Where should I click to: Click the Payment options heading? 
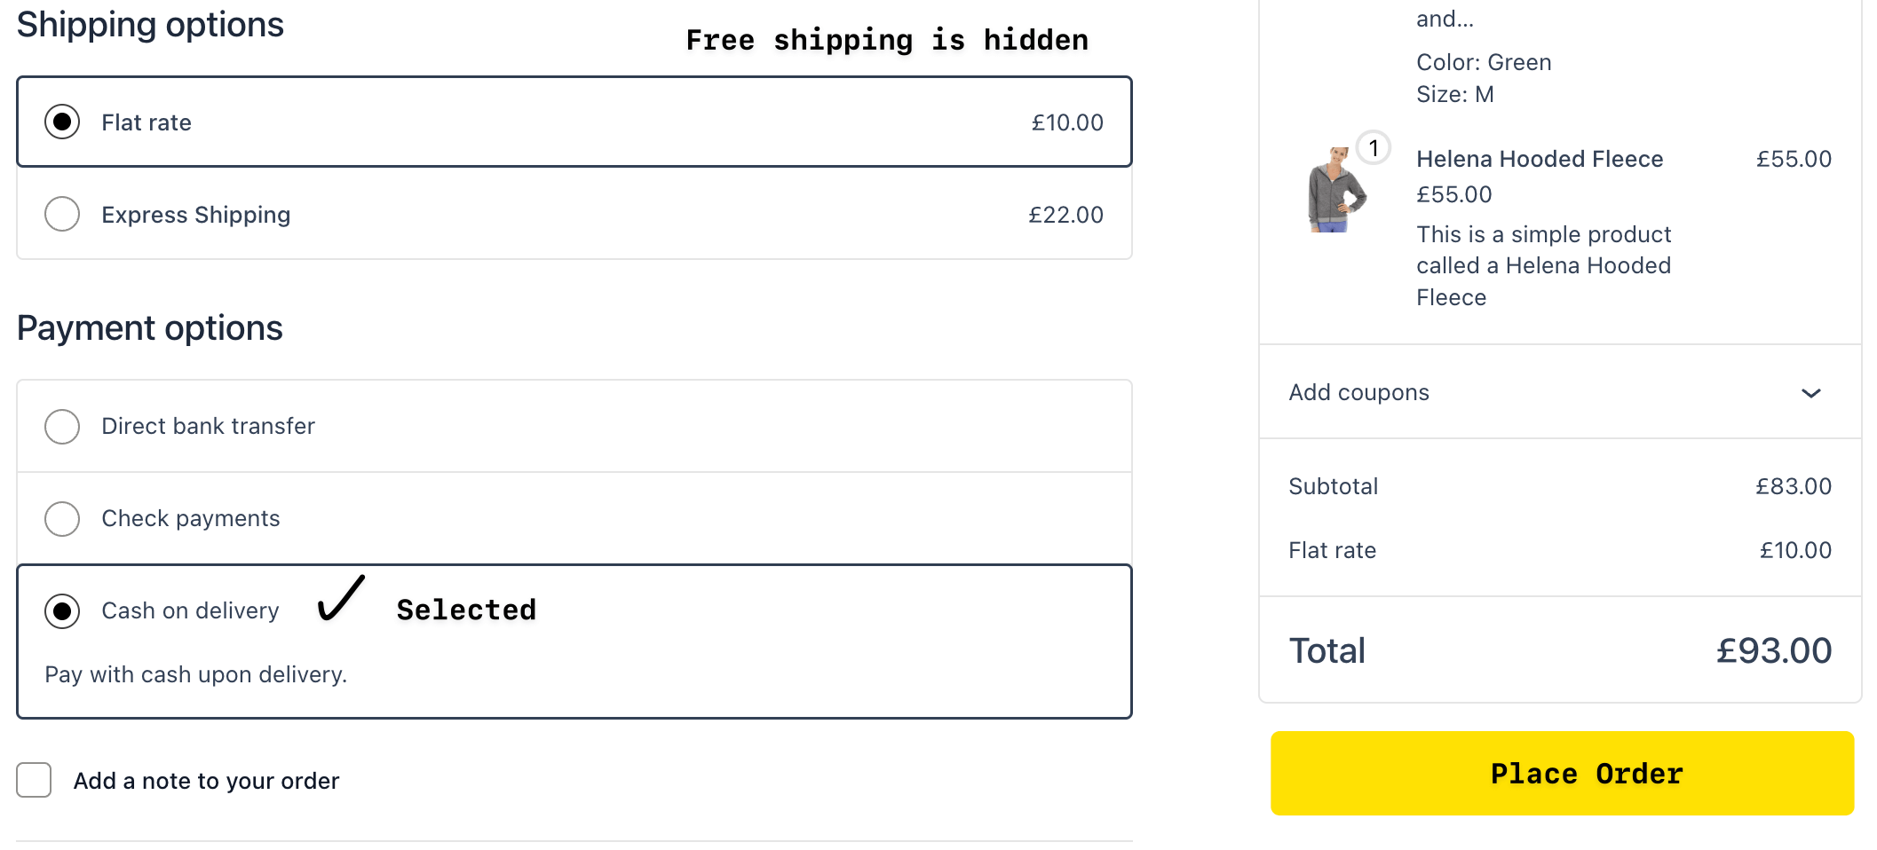click(x=149, y=327)
